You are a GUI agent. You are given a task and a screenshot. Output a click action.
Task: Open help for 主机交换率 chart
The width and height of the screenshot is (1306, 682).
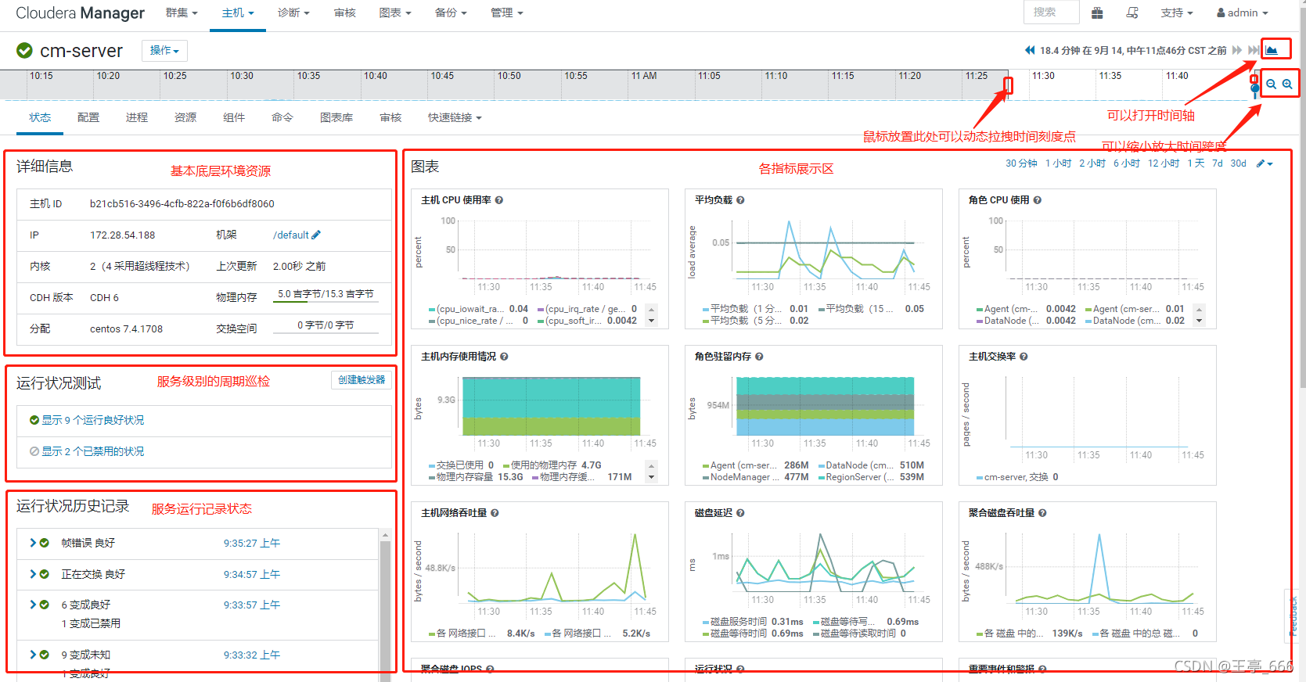[x=1024, y=357]
